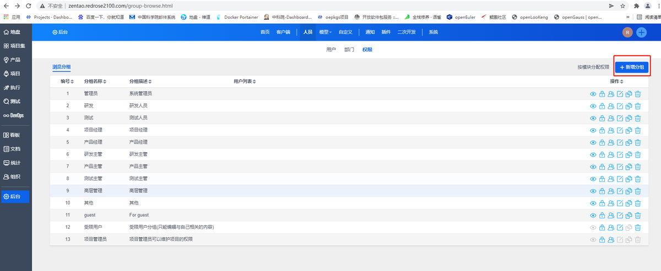Open 通知 in the top navigation
Image resolution: width=661 pixels, height=271 pixels.
370,32
